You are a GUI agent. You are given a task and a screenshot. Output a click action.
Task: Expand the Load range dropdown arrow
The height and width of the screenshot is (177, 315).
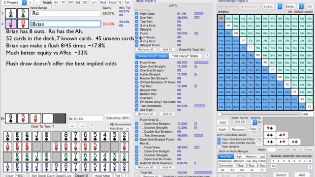(280, 6)
